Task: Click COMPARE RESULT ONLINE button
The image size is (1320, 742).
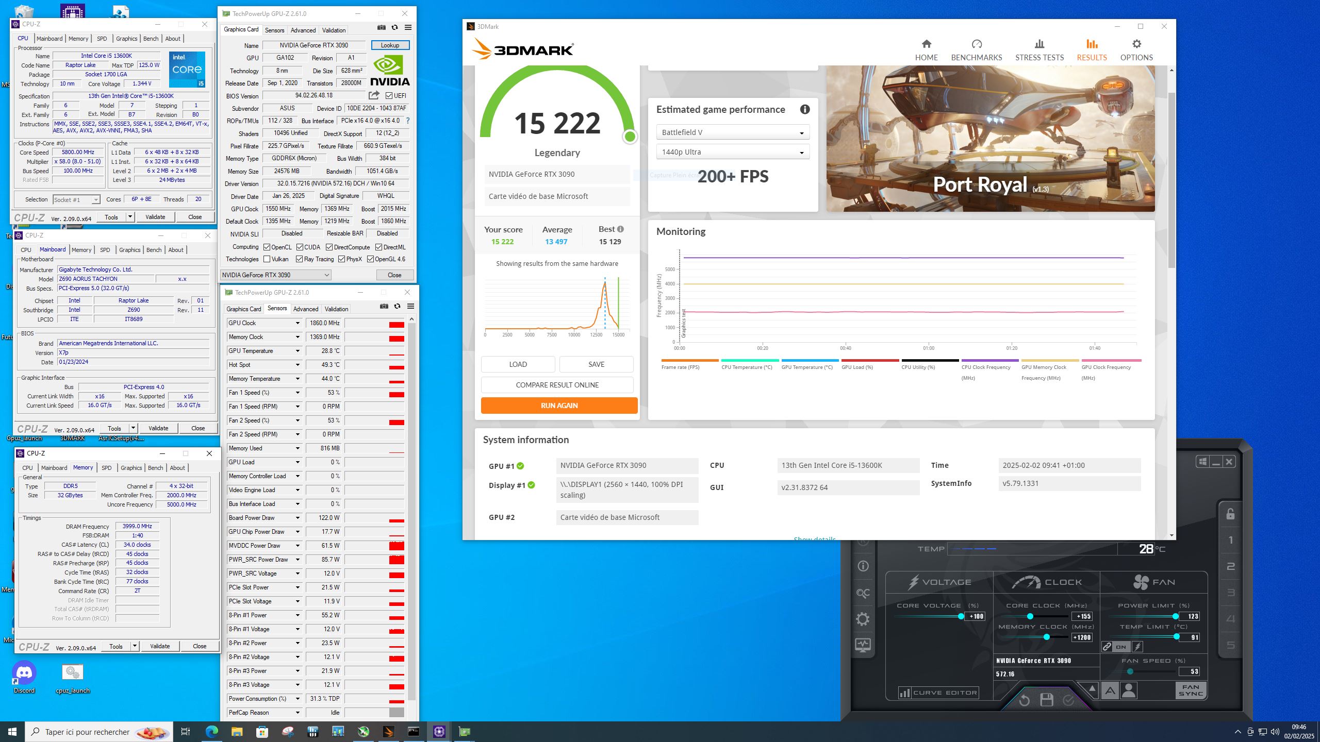Action: [557, 385]
